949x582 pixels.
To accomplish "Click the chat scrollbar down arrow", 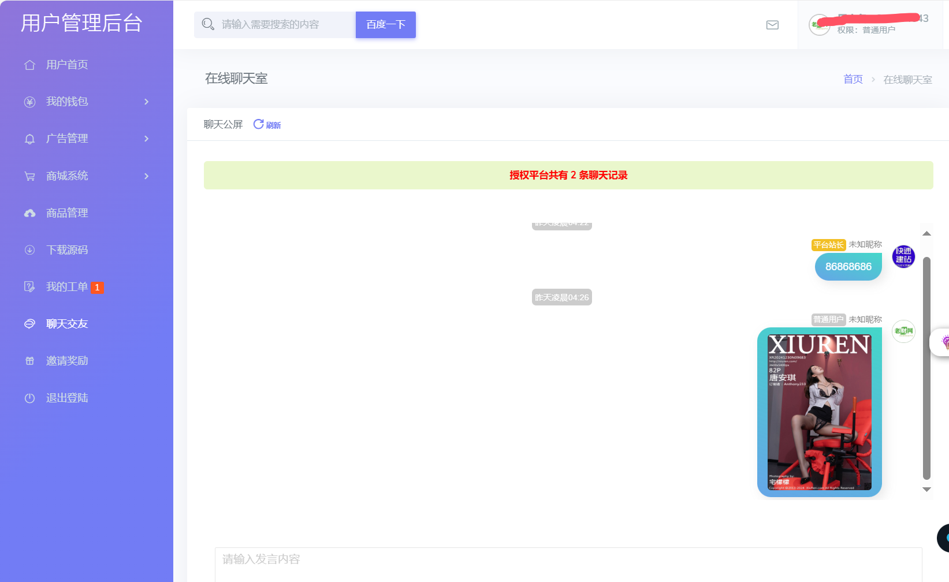I will pyautogui.click(x=926, y=490).
